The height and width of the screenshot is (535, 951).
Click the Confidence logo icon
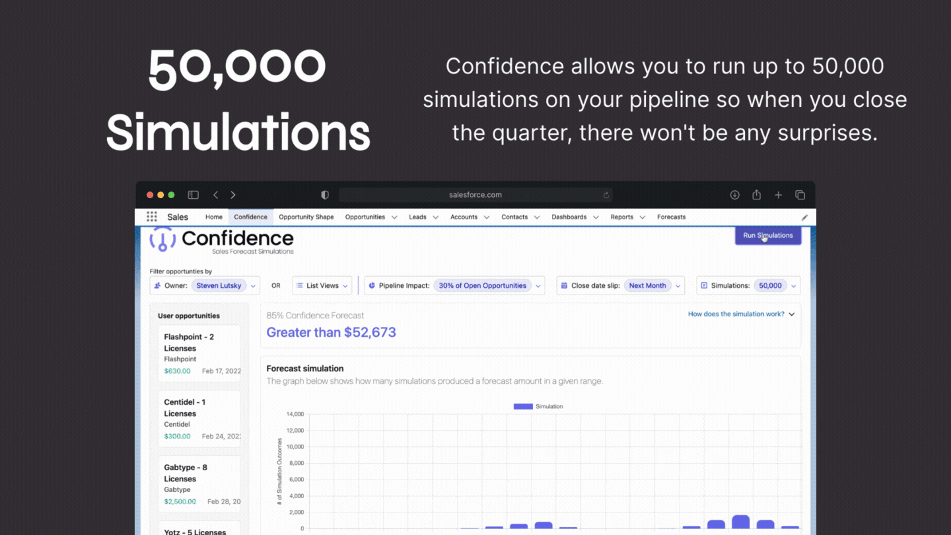pos(162,239)
